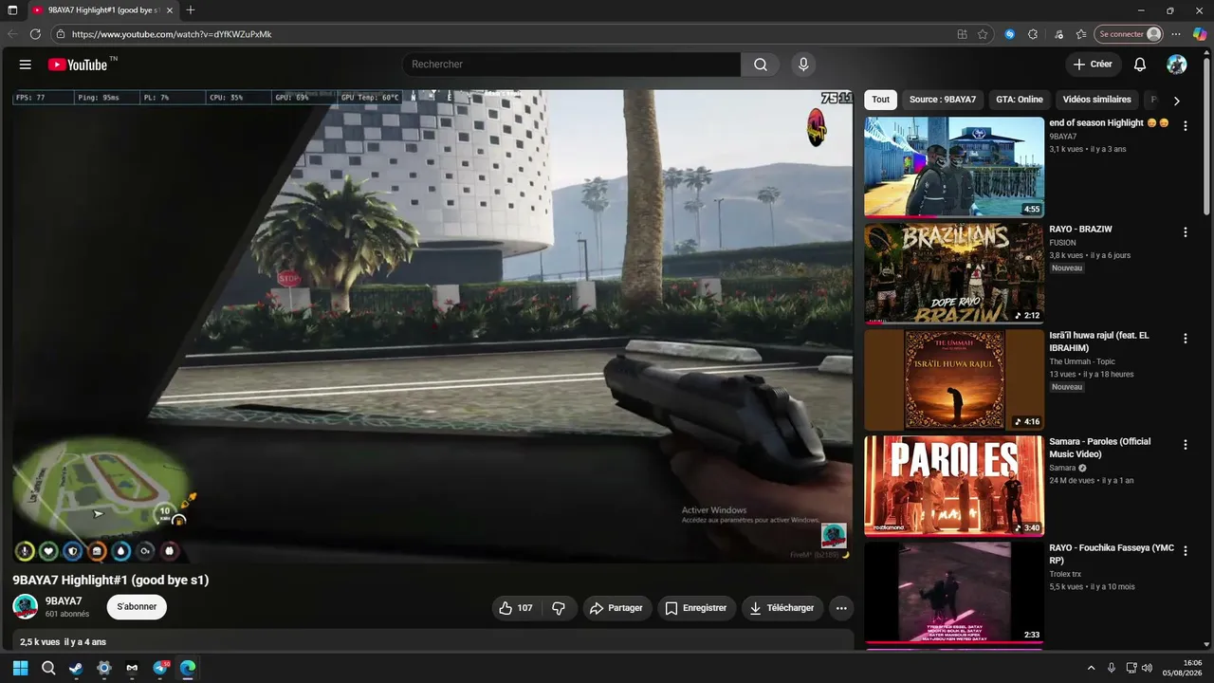This screenshot has width=1214, height=683.
Task: Open the Windows Start menu
Action: point(21,668)
